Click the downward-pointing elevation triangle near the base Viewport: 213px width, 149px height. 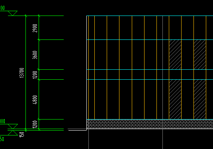pos(13,126)
